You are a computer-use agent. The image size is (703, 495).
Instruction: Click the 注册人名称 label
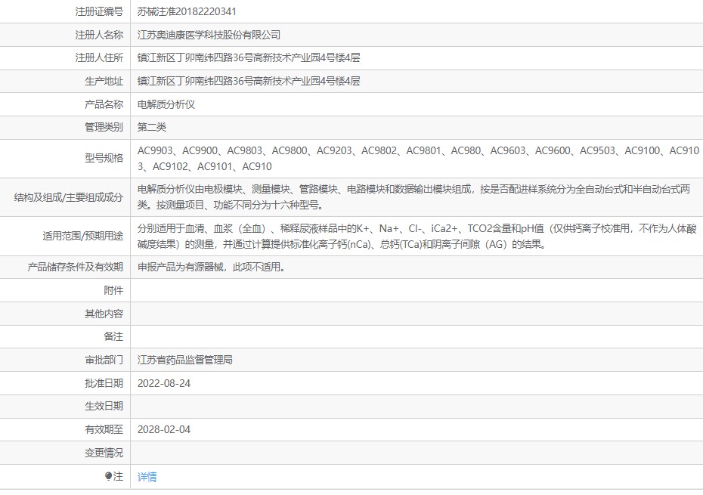99,35
